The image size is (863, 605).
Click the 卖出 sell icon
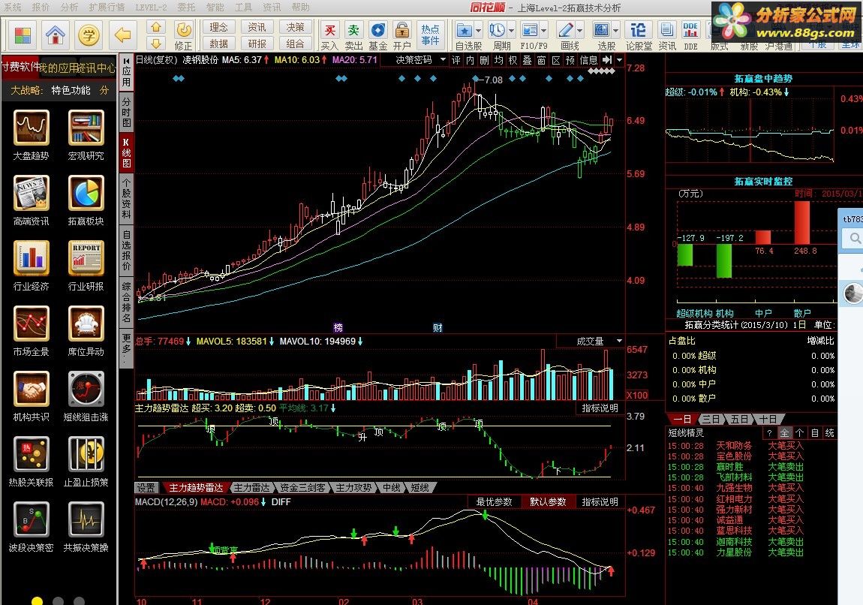point(354,36)
